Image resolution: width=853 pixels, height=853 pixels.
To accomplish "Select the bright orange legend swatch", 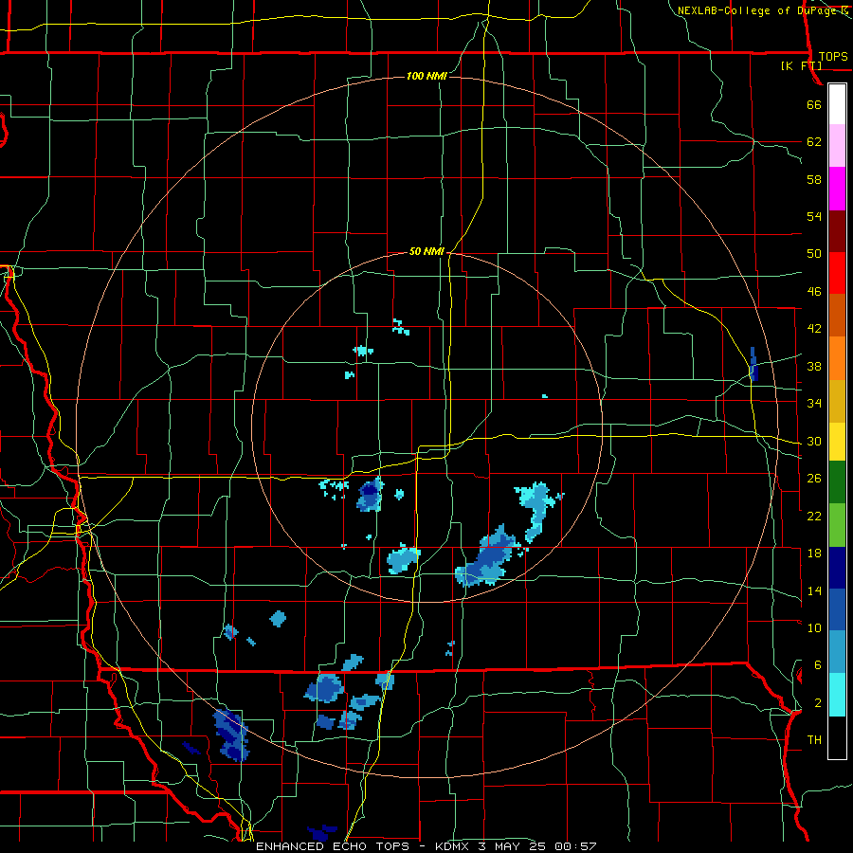I will tap(837, 358).
